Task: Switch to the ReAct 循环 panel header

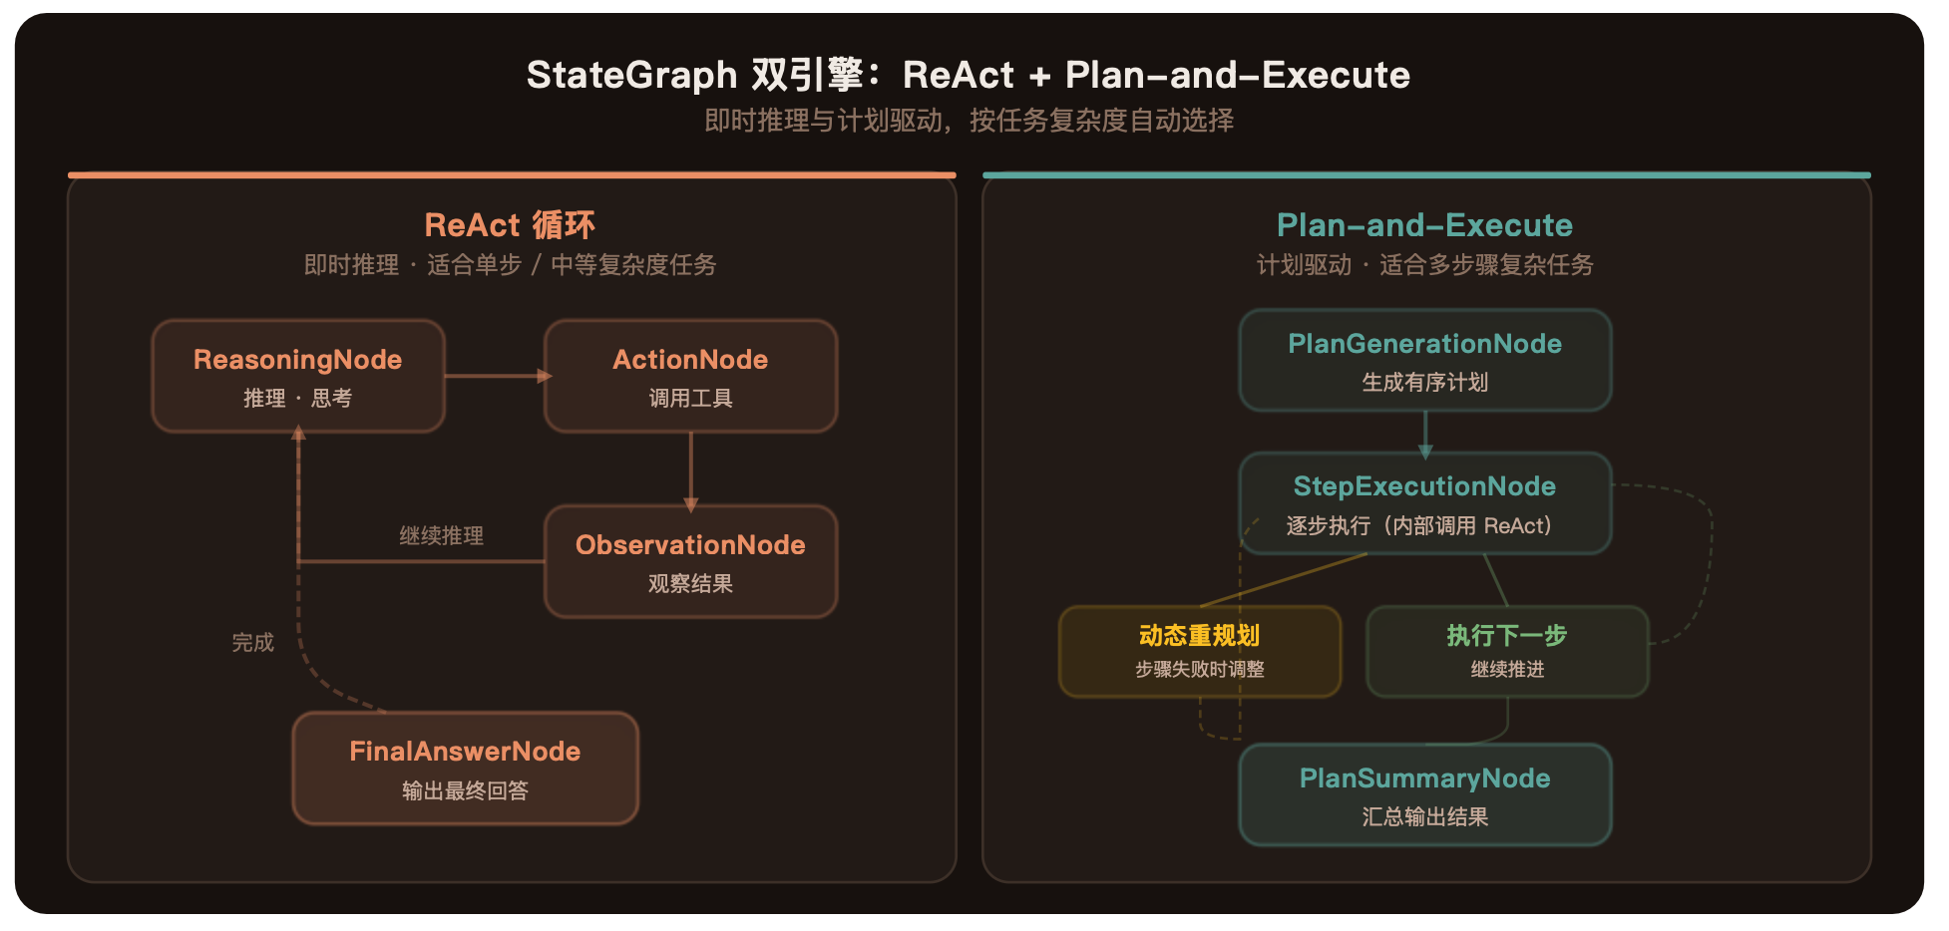Action: tap(510, 224)
